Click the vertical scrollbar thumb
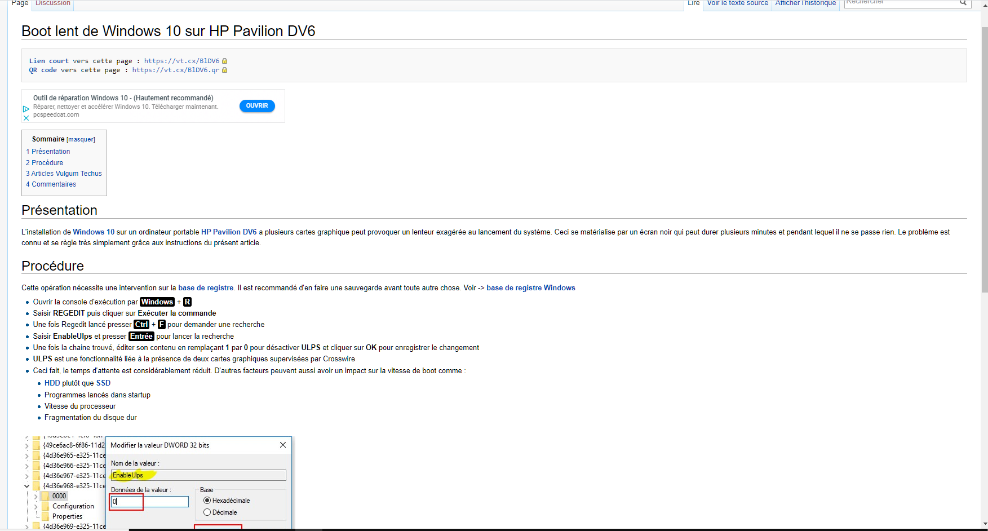The image size is (988, 531). [x=984, y=160]
